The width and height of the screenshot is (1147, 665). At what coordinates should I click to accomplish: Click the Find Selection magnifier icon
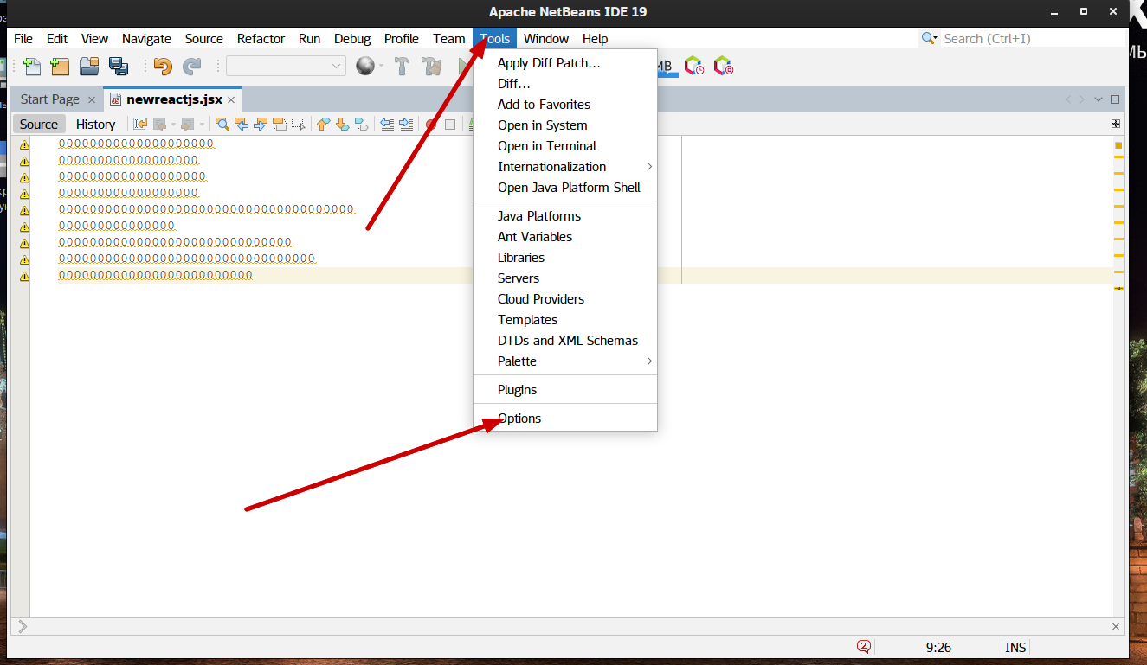(222, 125)
